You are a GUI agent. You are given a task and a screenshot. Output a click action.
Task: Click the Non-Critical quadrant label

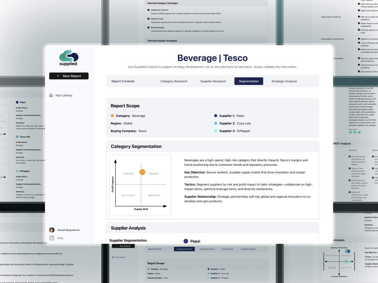(128, 195)
